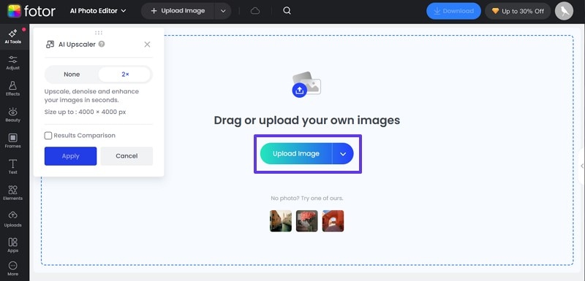Open the AI Tools sidebar panel
Image resolution: width=585 pixels, height=281 pixels.
[12, 36]
